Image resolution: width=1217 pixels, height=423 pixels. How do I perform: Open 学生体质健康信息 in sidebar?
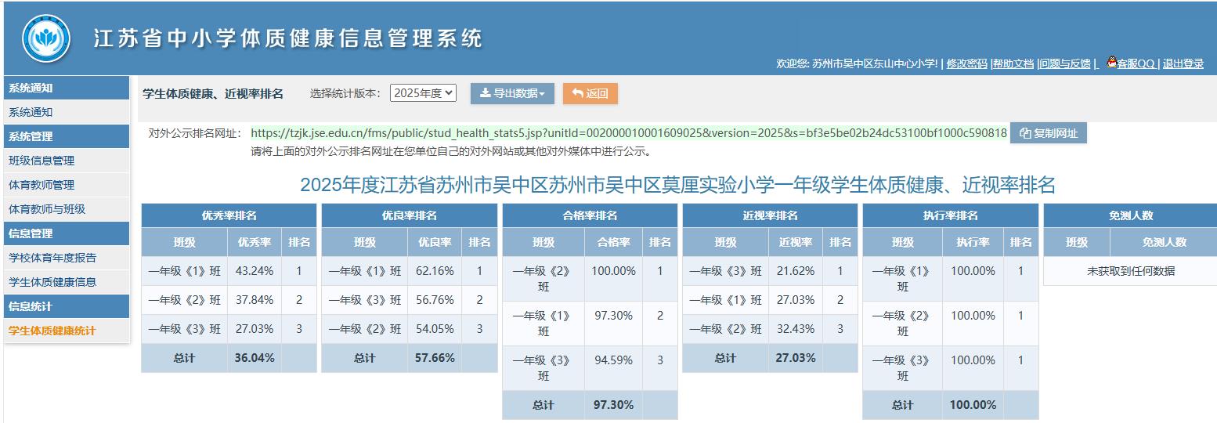67,282
